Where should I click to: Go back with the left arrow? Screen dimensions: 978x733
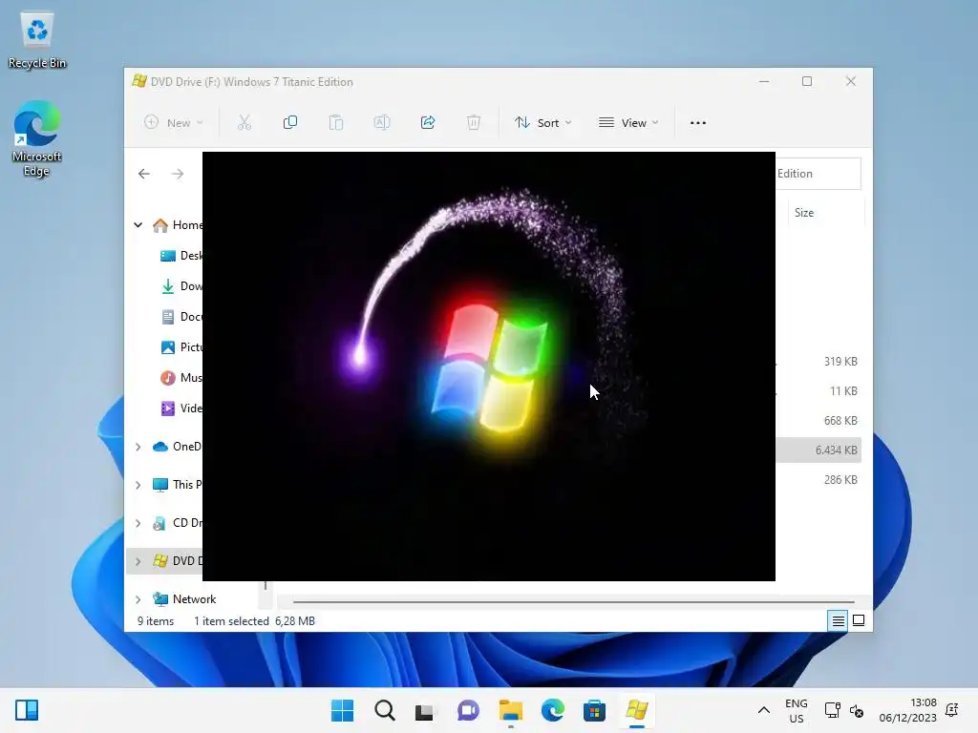pyautogui.click(x=144, y=174)
